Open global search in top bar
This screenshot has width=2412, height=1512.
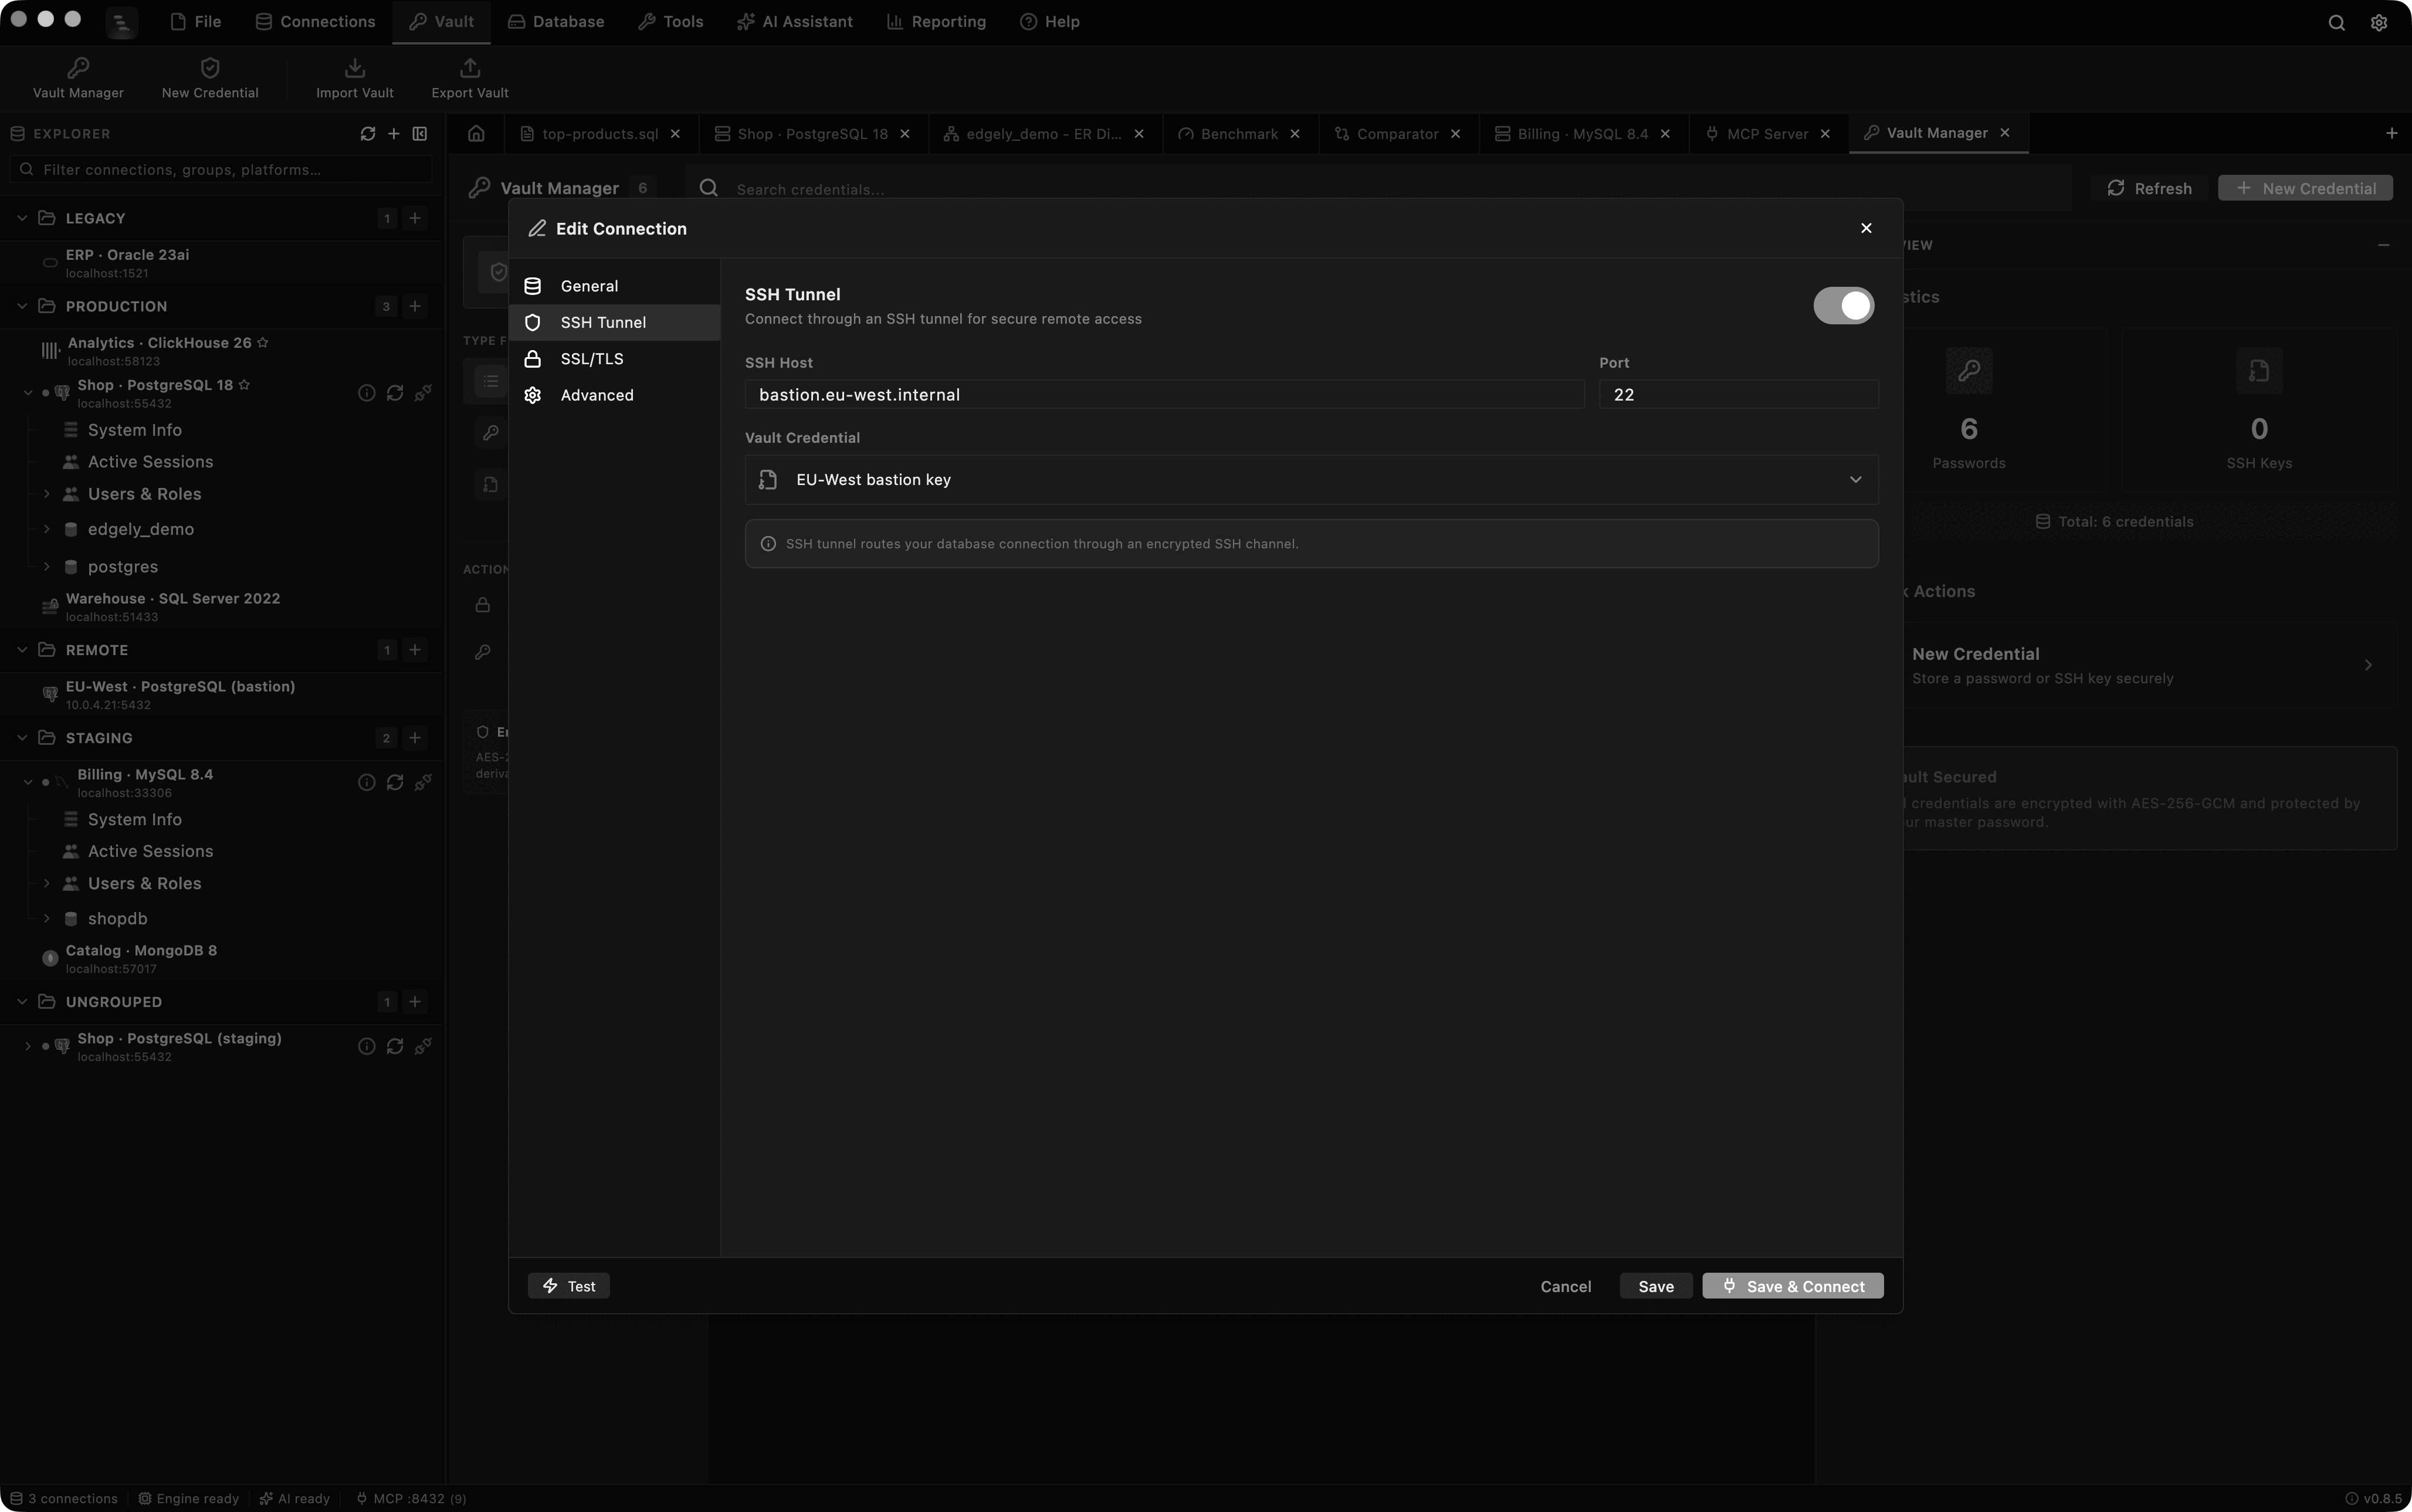2336,22
